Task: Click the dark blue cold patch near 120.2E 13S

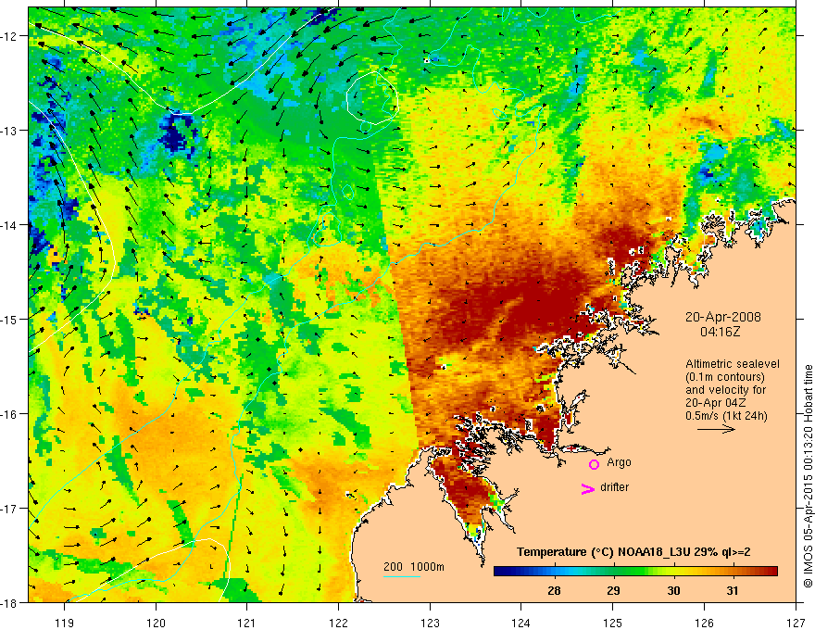Action: tap(176, 132)
